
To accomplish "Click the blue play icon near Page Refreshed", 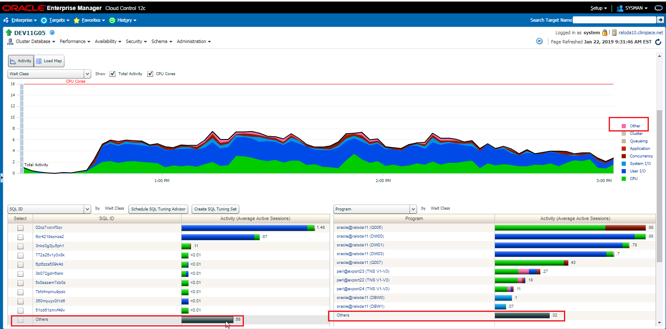I will tap(539, 41).
